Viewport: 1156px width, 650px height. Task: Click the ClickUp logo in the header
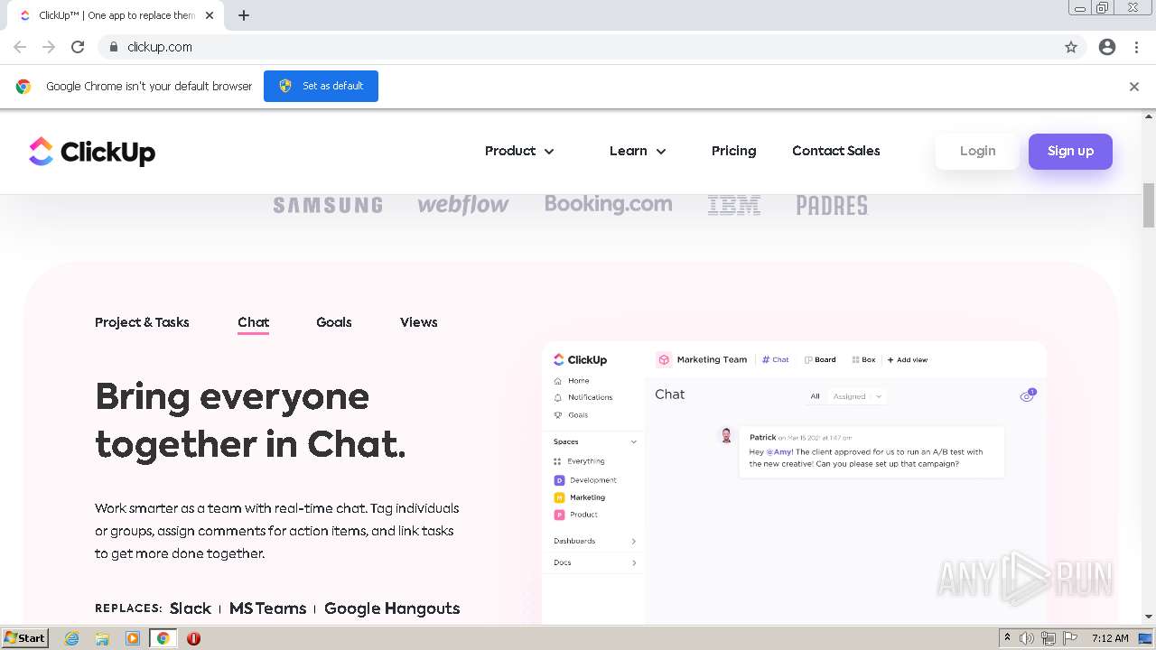coord(92,152)
